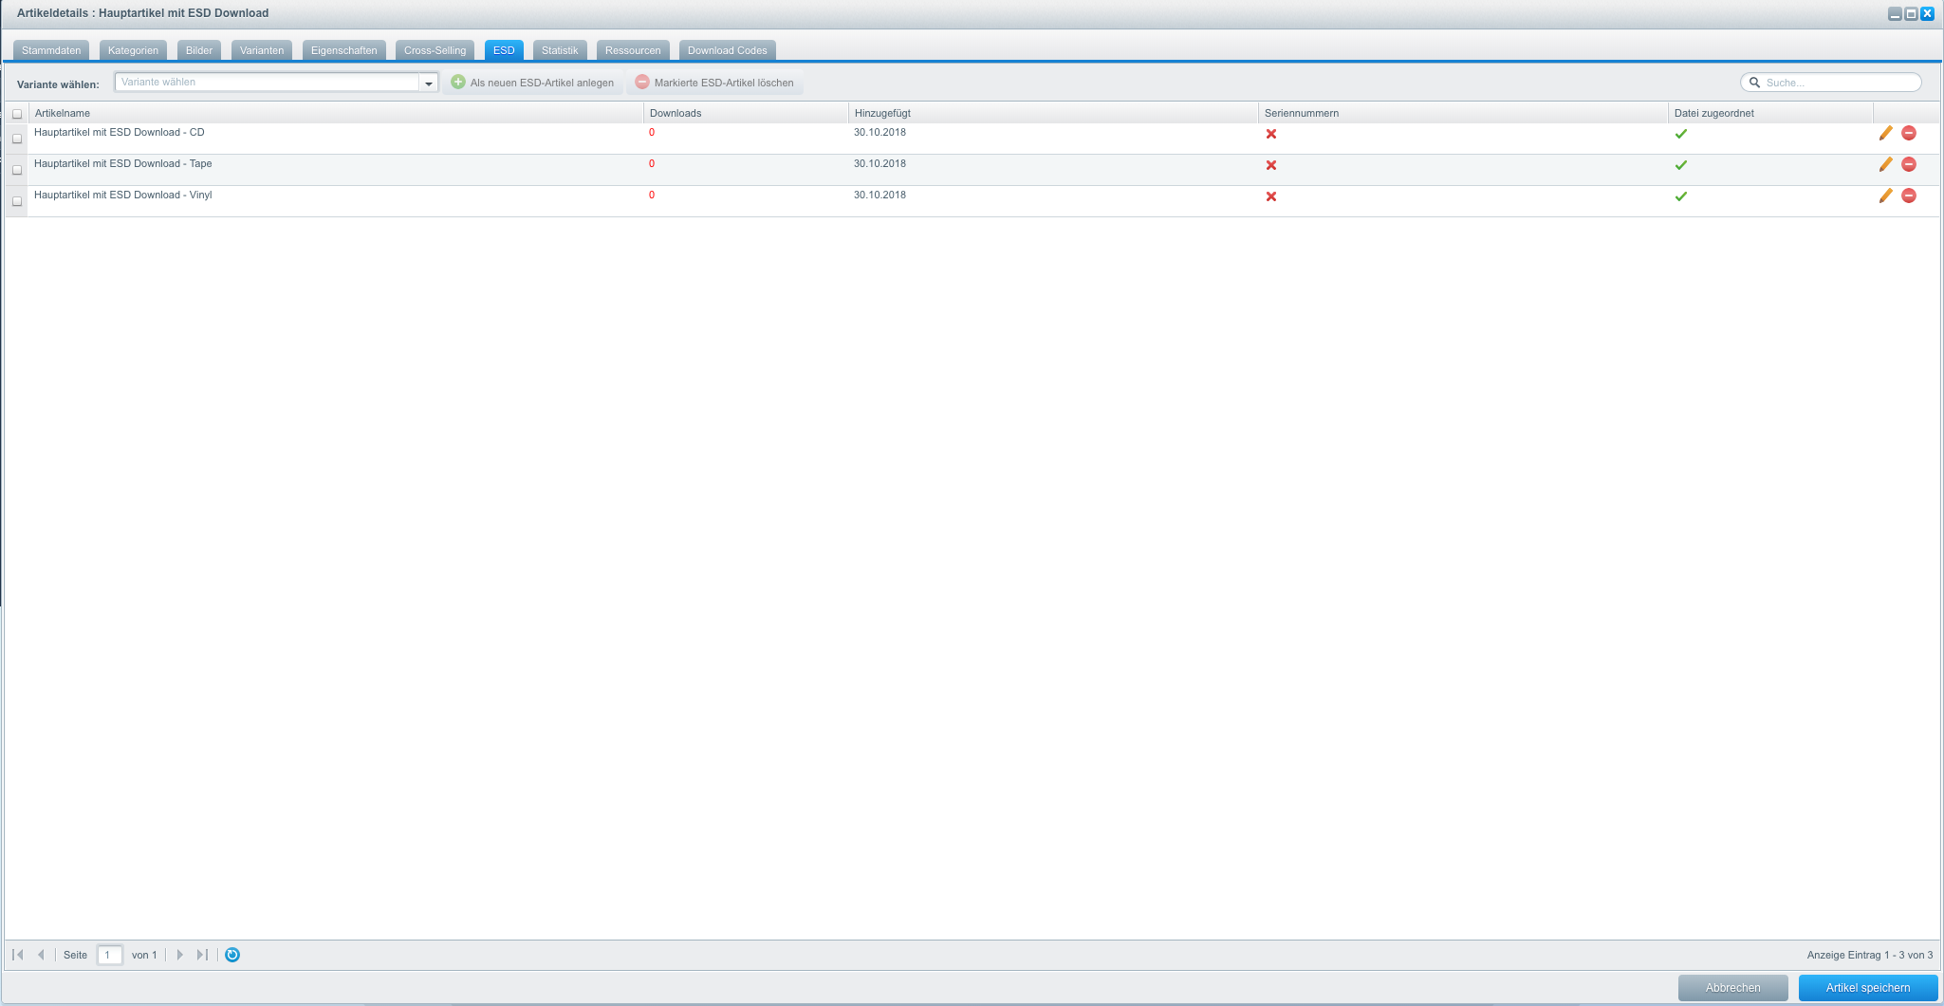Viewport: 1944px width, 1006px height.
Task: Open the Eigenschaften tab
Action: tap(344, 50)
